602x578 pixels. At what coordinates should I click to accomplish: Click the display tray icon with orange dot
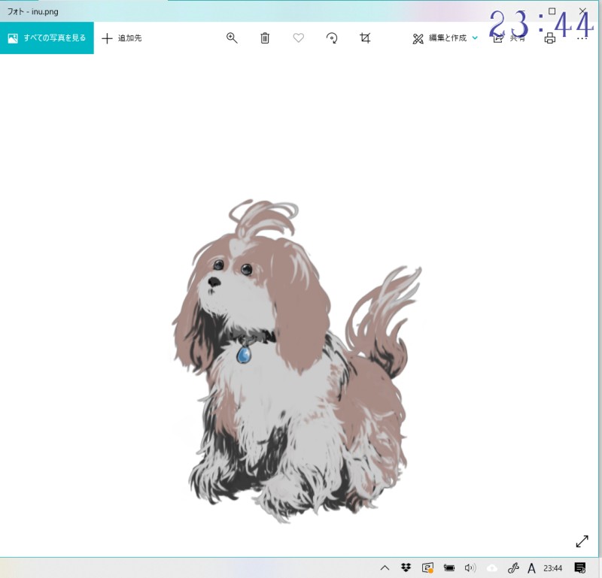click(x=427, y=567)
